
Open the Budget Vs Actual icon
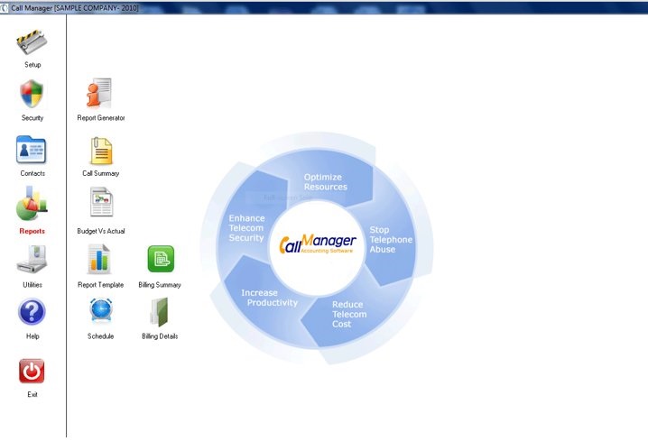[x=101, y=201]
